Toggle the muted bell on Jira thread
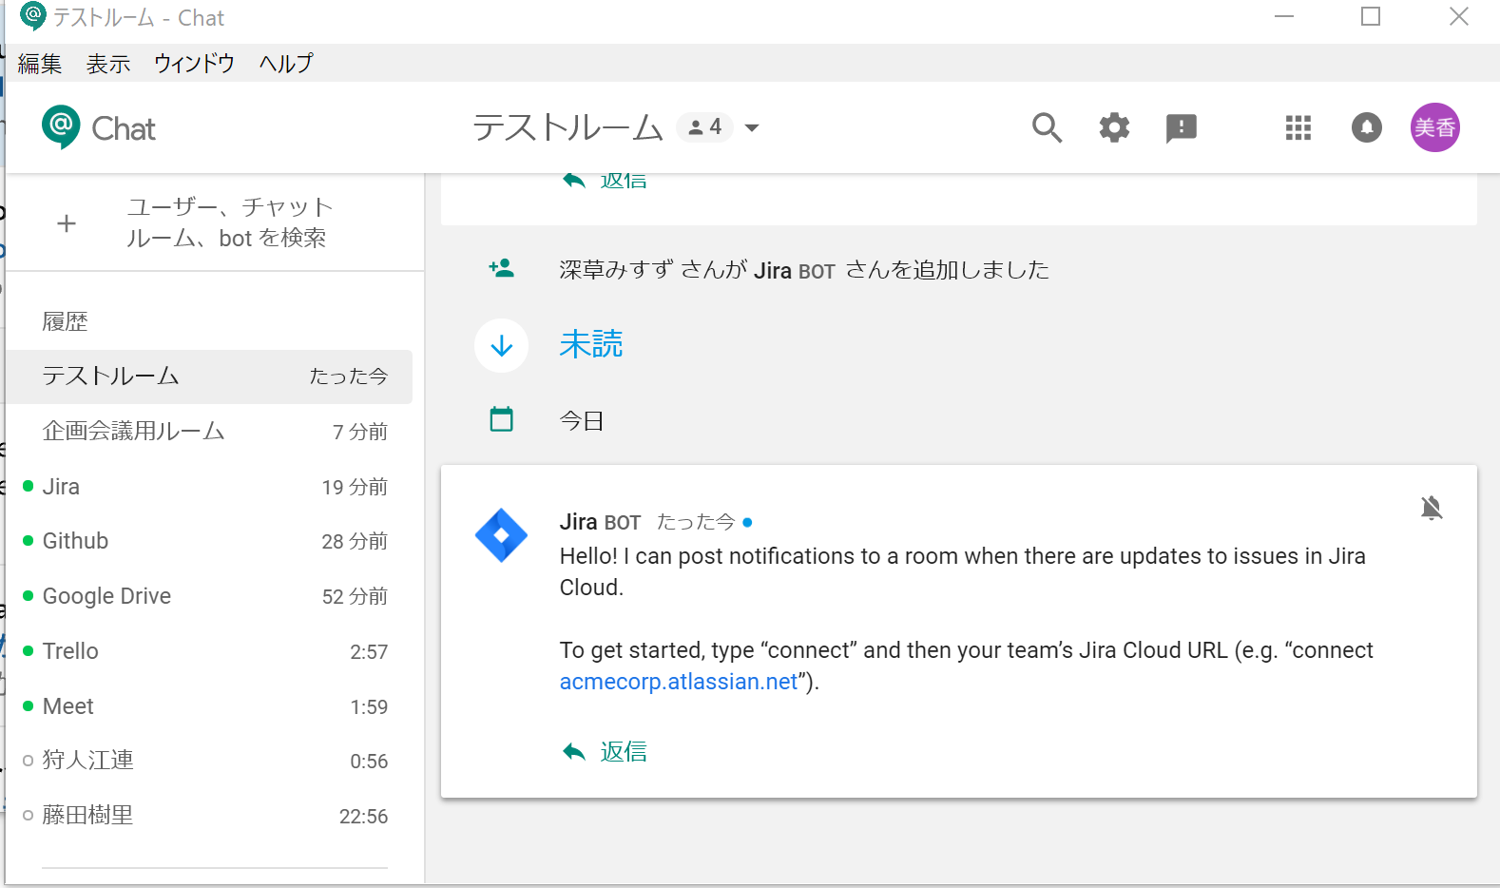 tap(1431, 508)
